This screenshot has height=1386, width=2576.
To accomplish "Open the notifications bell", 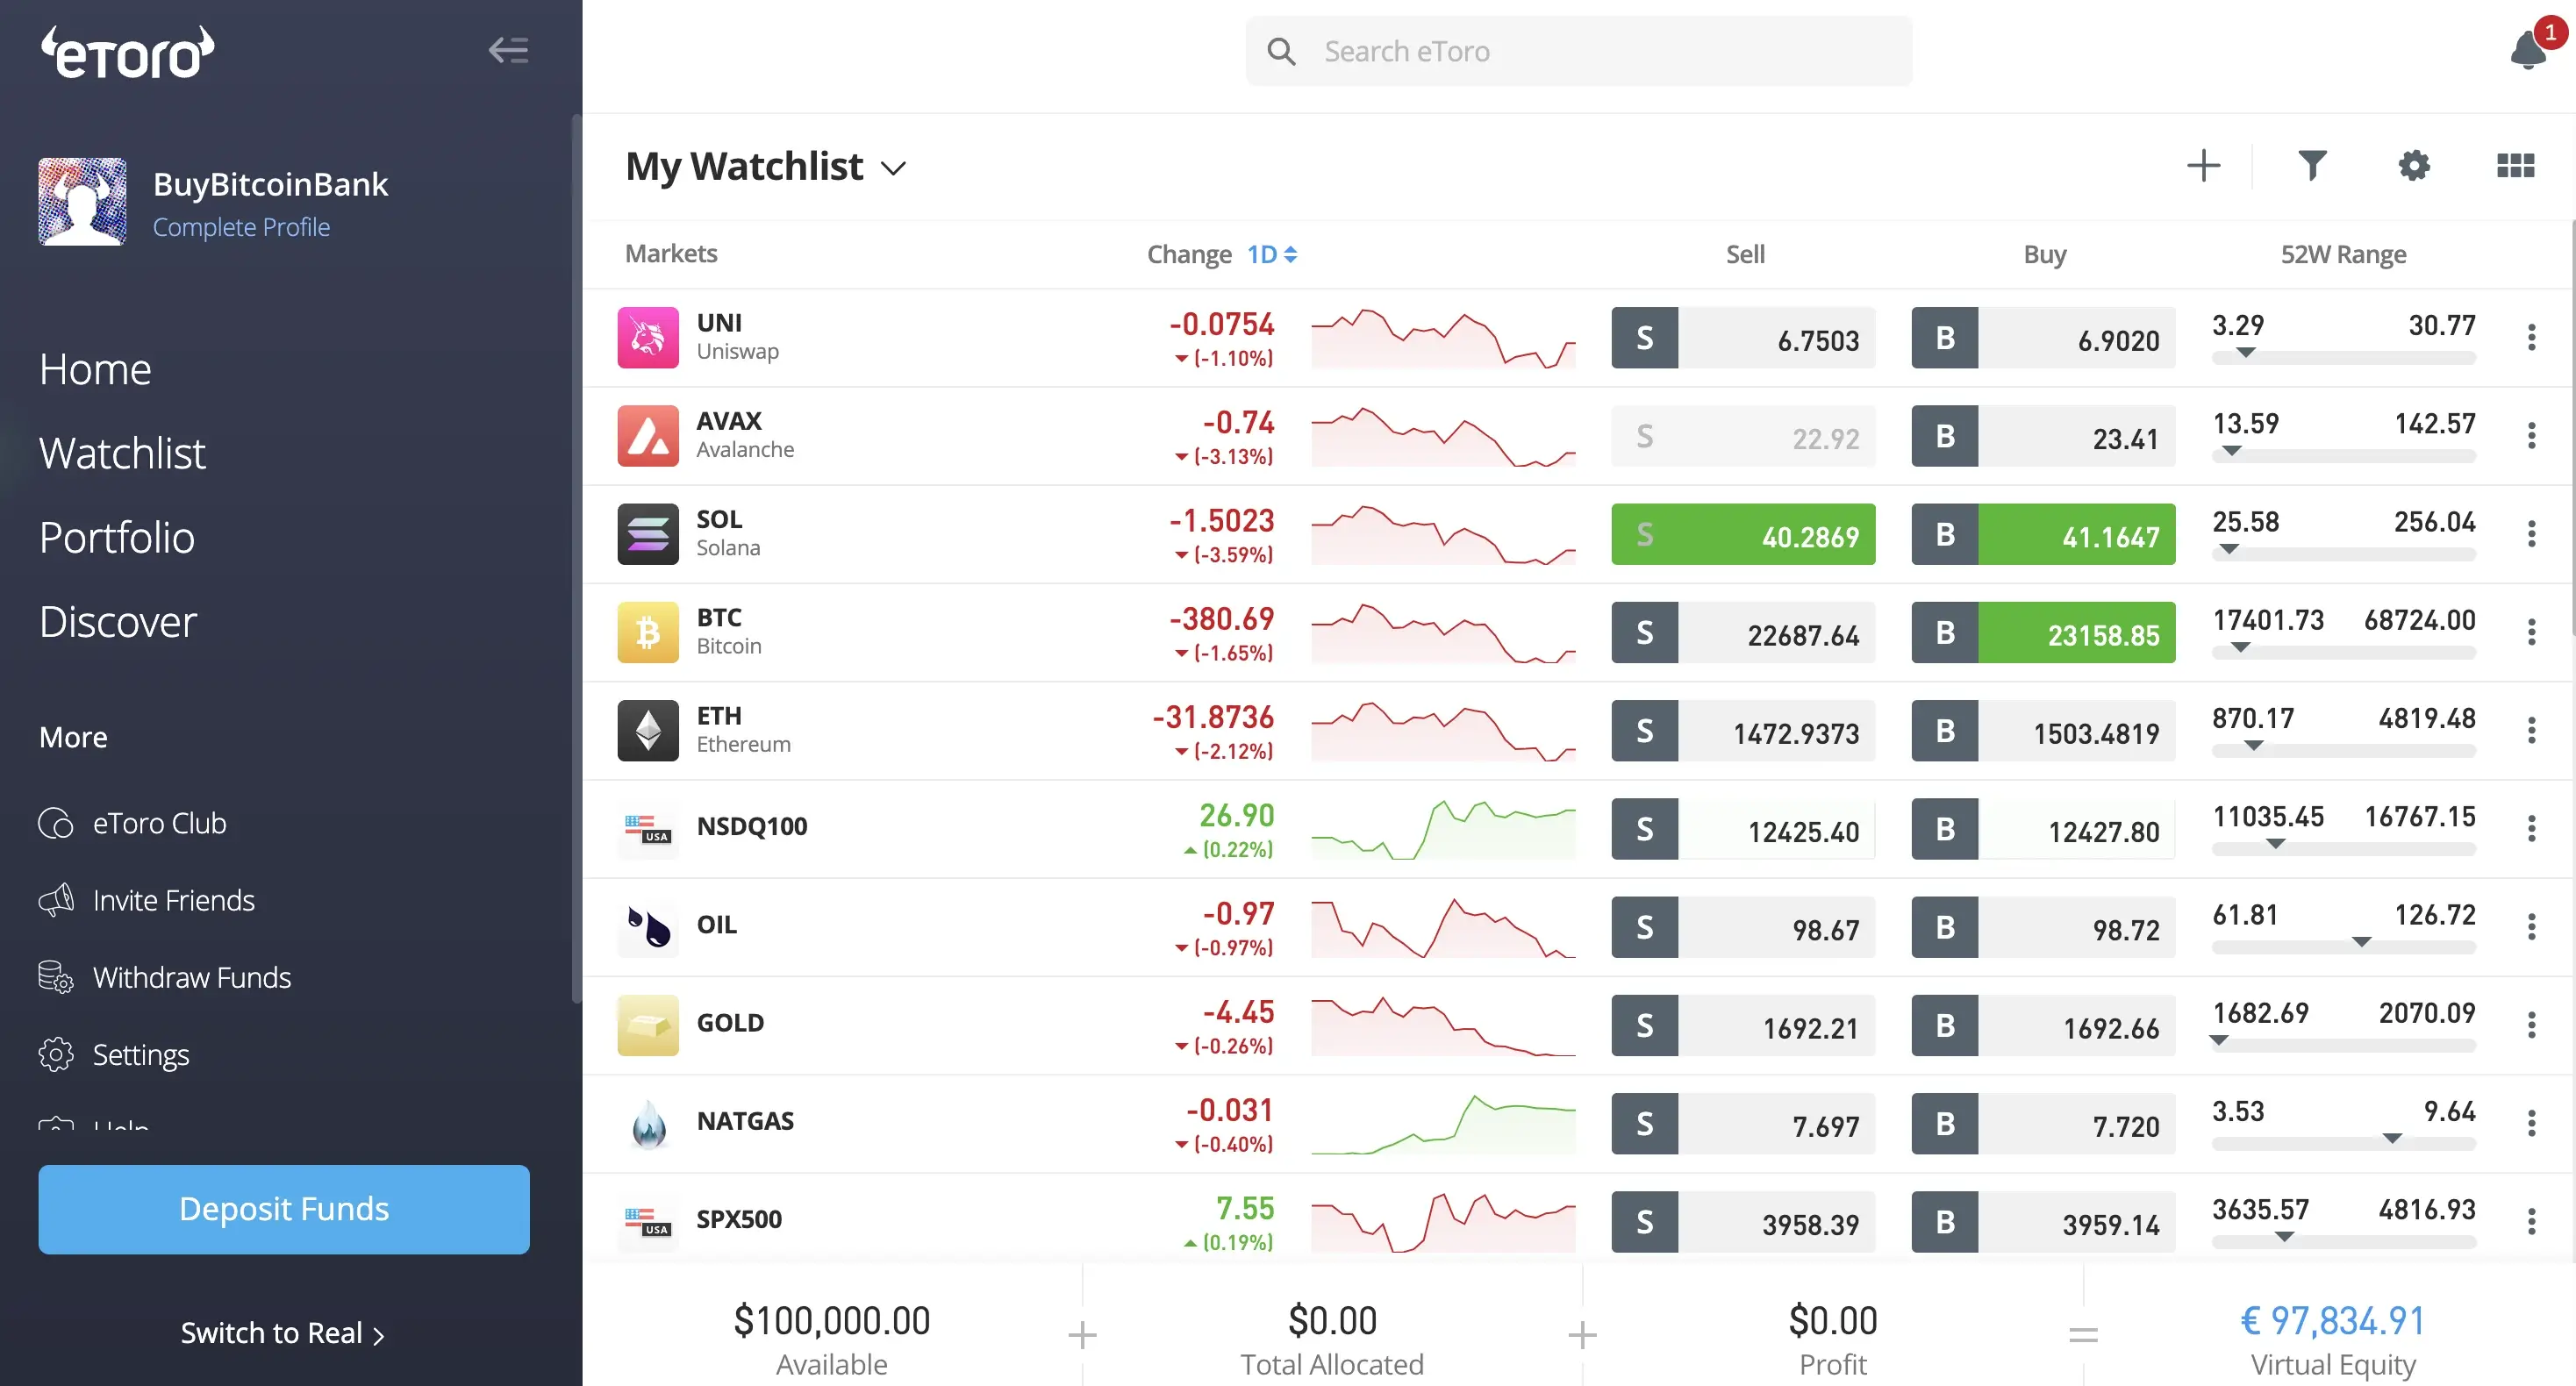I will [2527, 50].
